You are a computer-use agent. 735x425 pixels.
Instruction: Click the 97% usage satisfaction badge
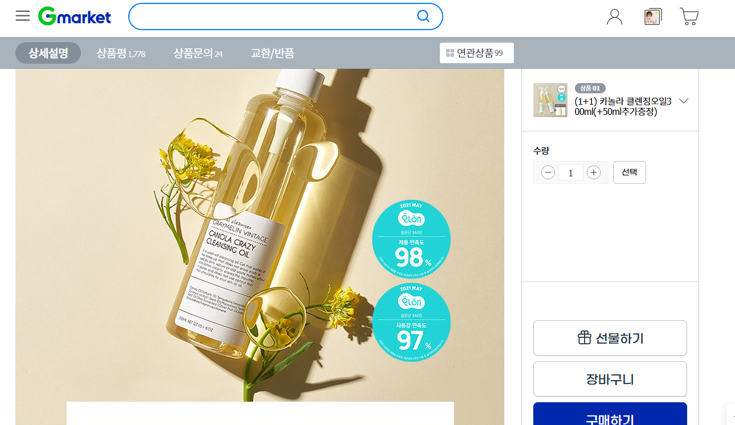coord(411,322)
